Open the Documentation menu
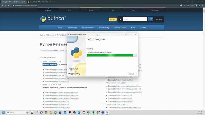 [88, 28]
